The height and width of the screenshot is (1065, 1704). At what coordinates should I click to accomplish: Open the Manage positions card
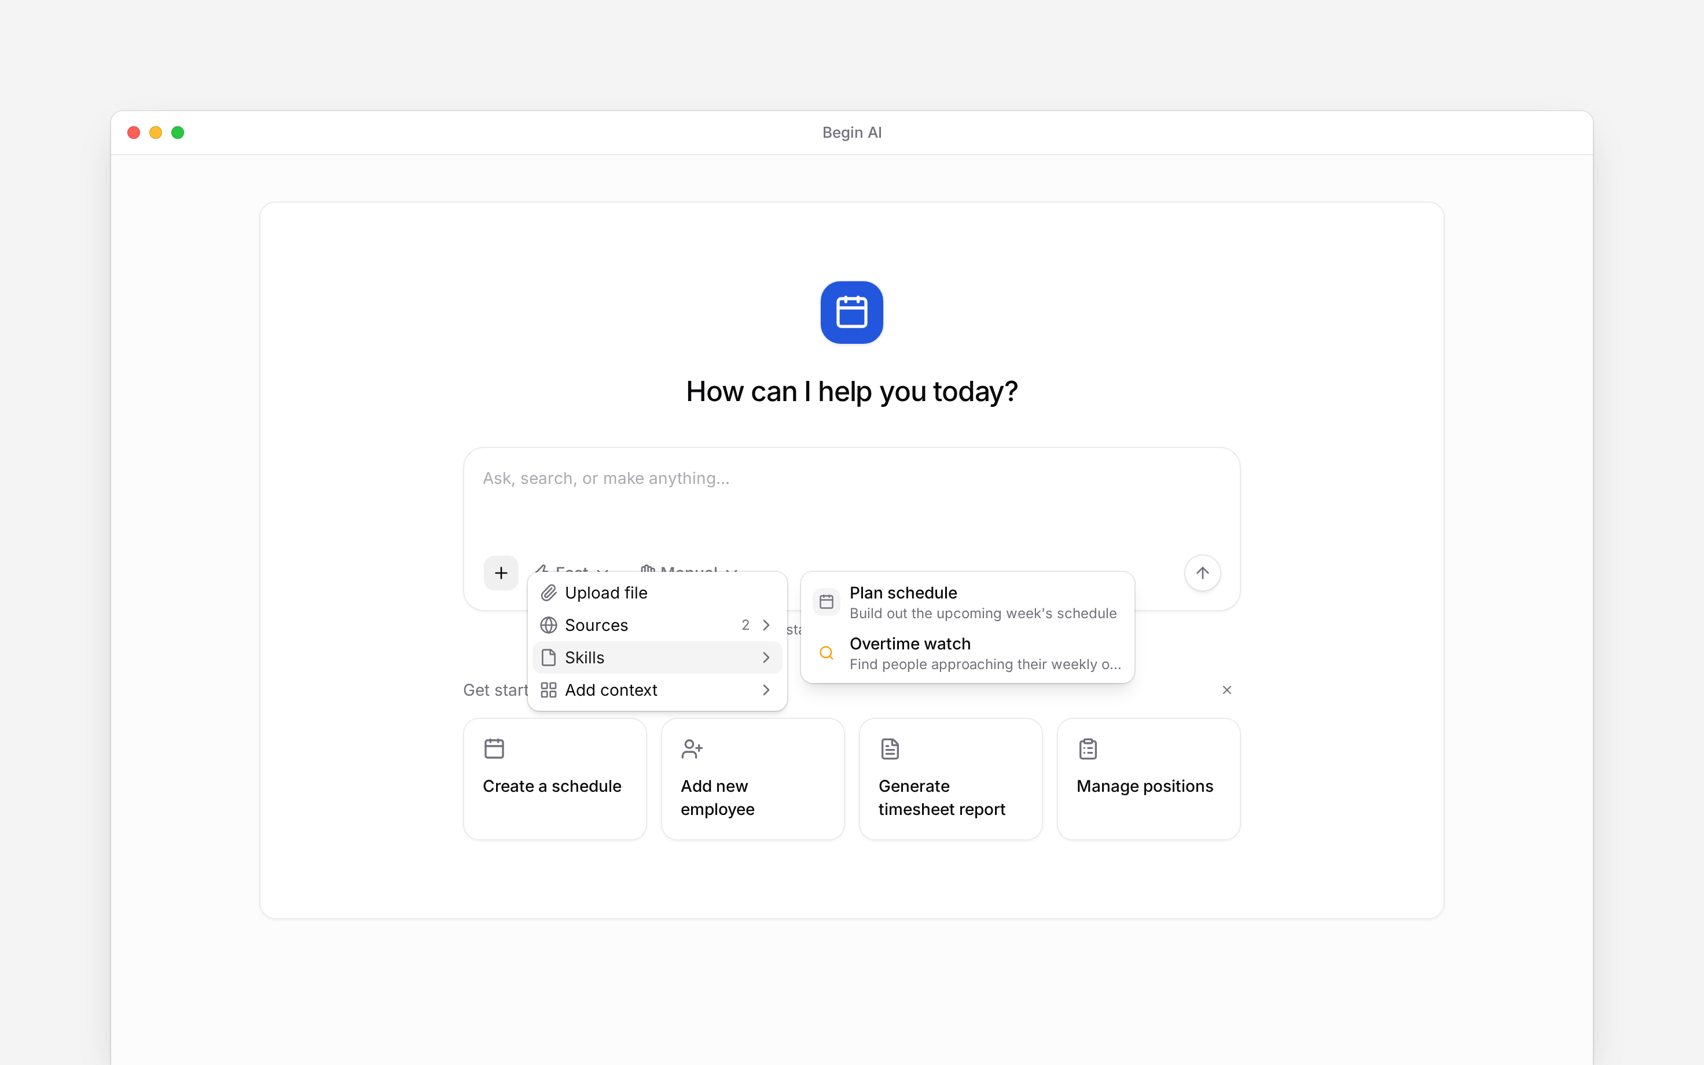(x=1148, y=779)
